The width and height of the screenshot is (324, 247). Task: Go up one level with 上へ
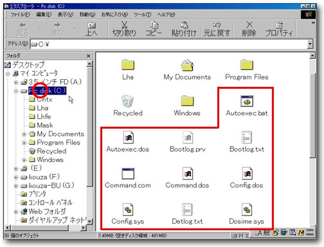(91, 28)
